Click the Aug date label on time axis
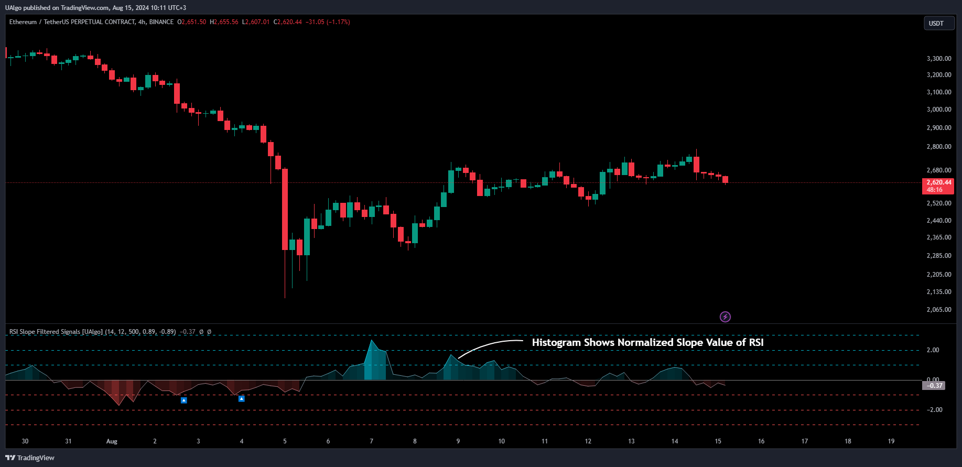Viewport: 962px width, 467px height. coord(112,441)
